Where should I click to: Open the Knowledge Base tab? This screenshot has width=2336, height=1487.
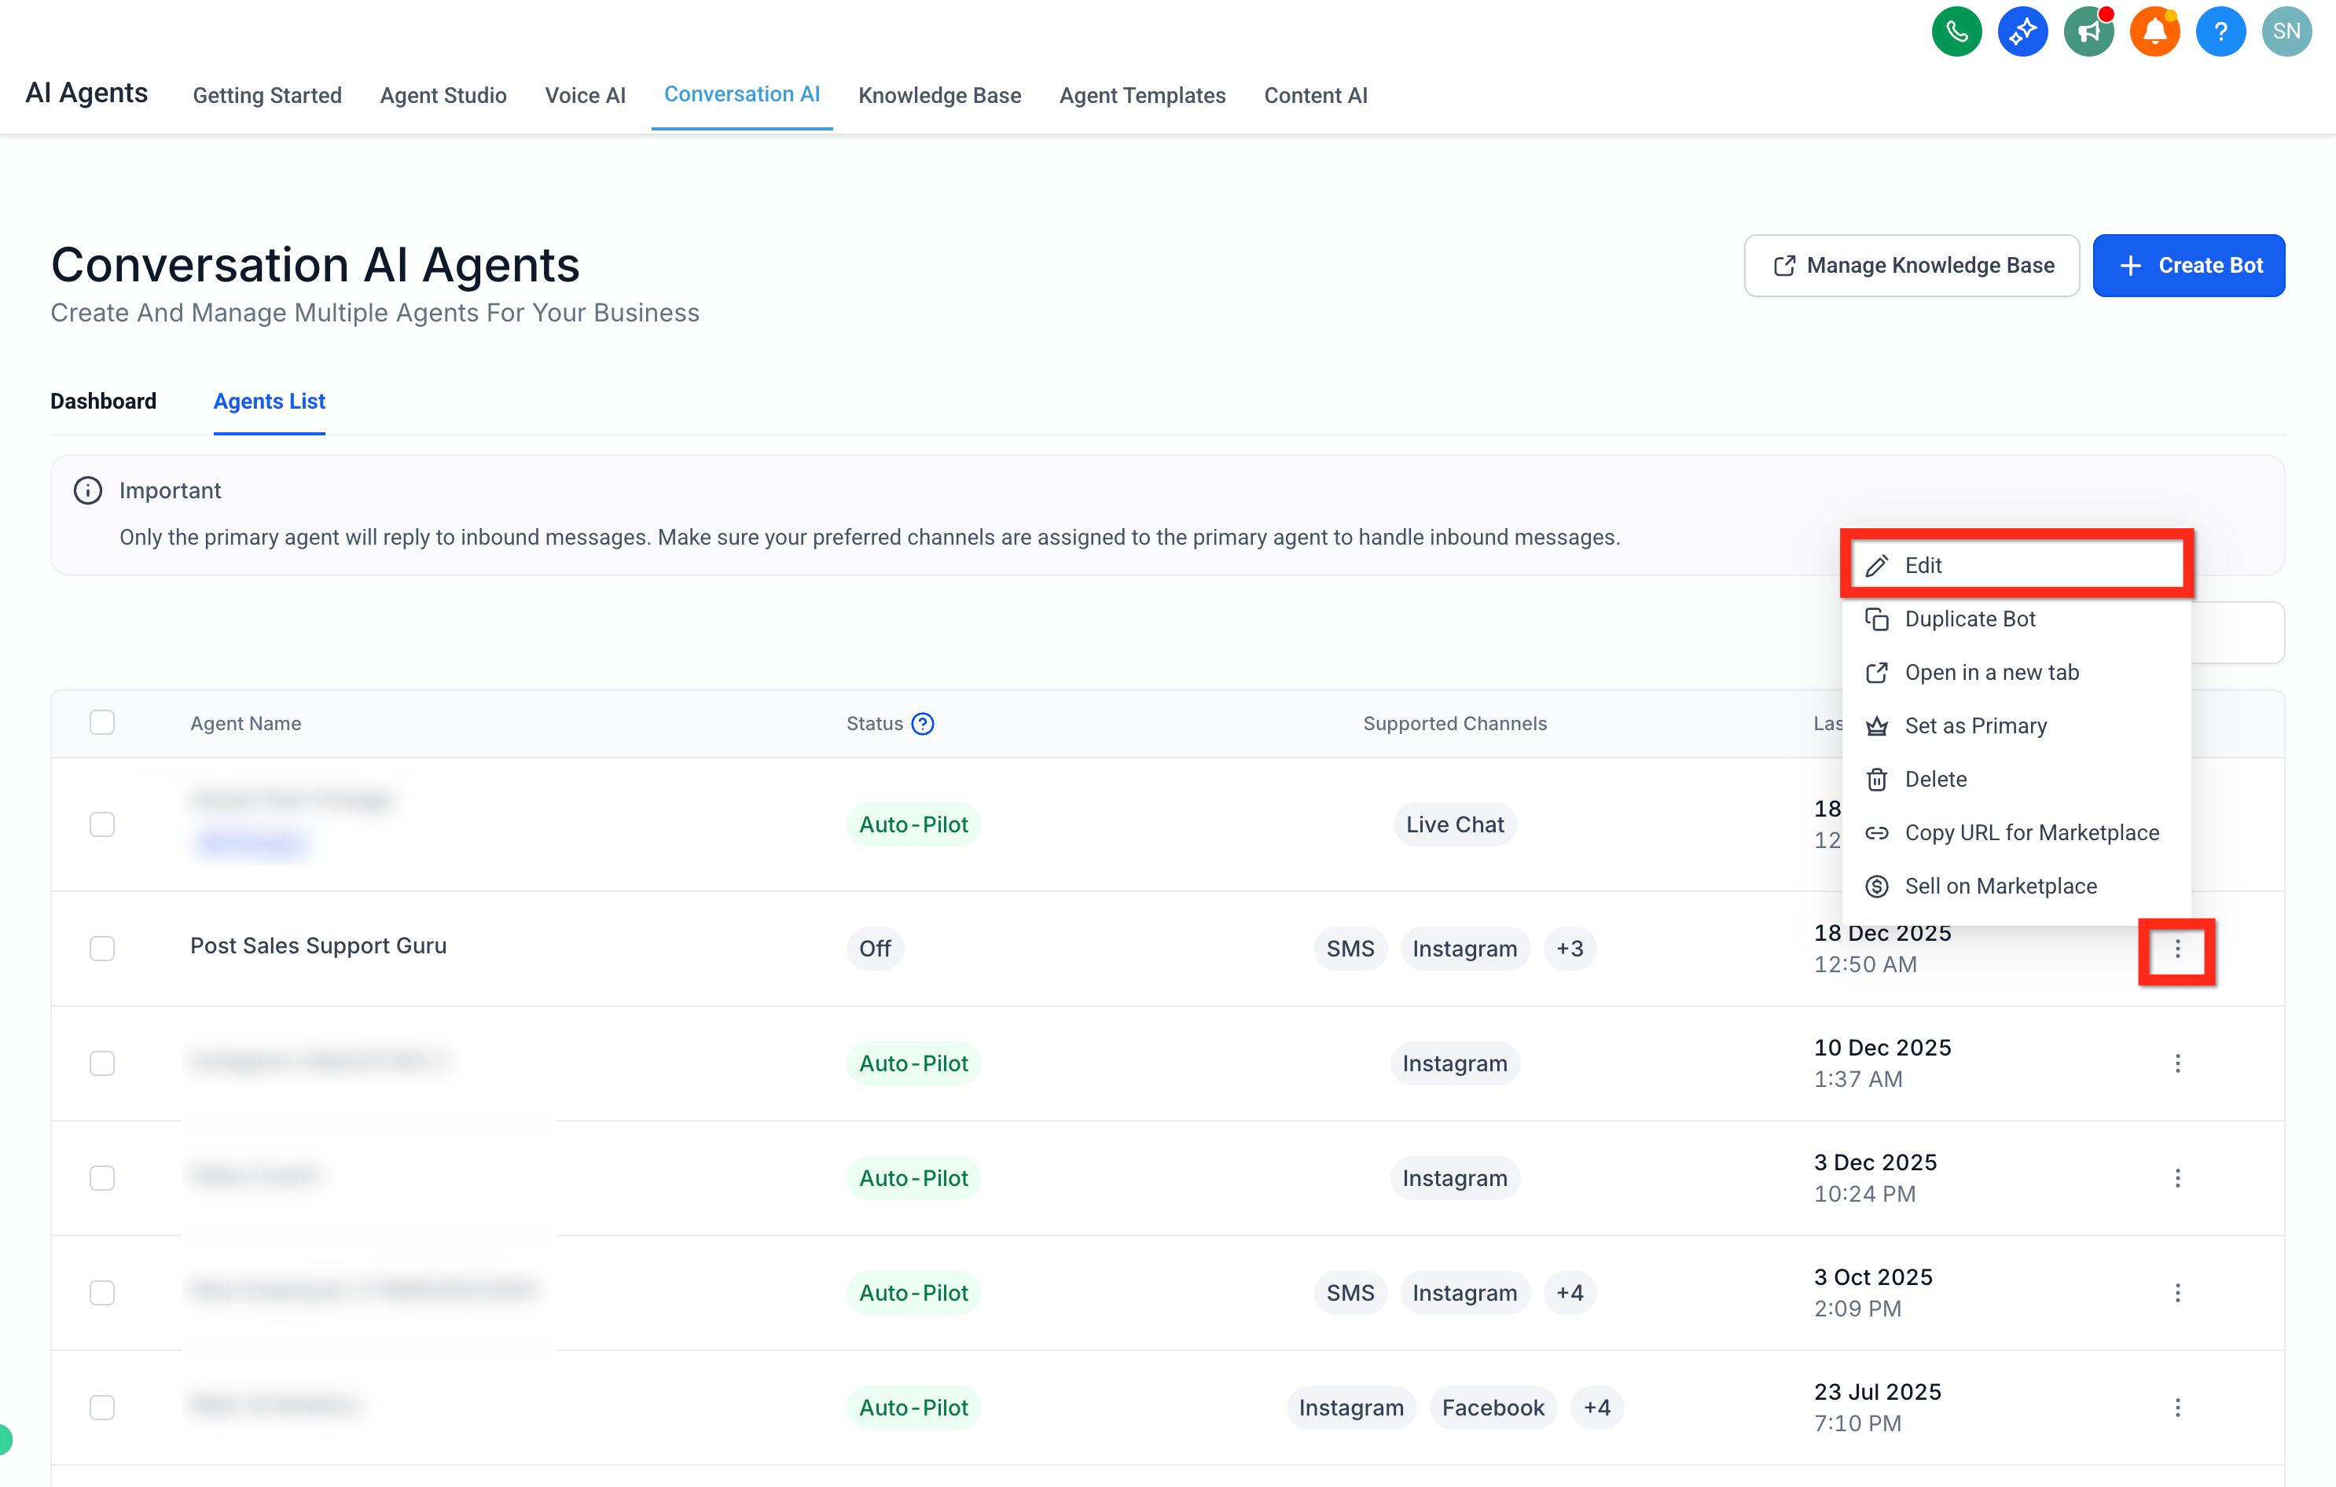tap(939, 95)
